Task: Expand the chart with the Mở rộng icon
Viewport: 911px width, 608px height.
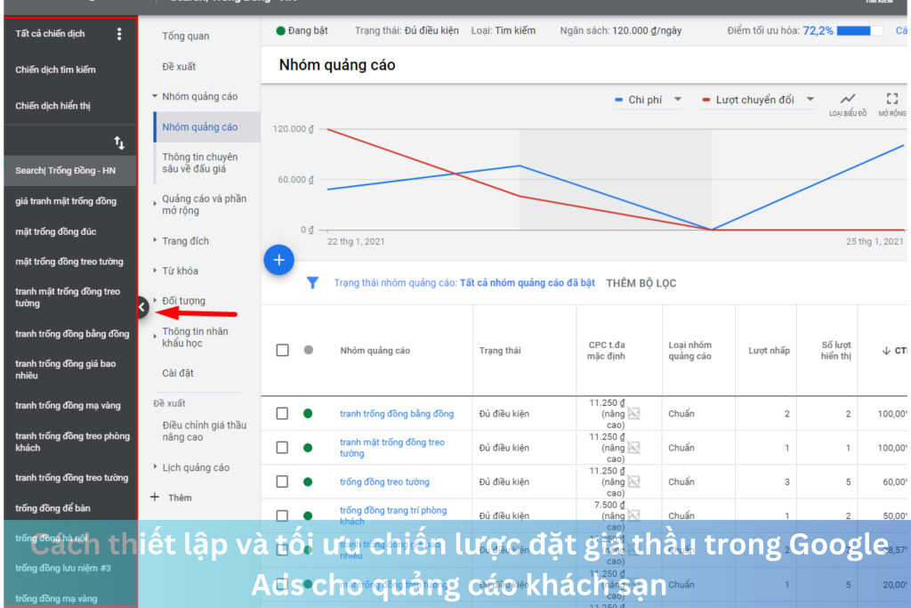Action: pos(891,99)
